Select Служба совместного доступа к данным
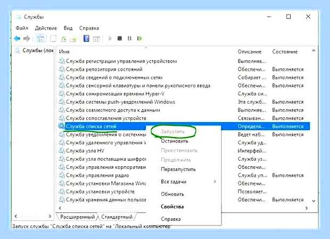 click(113, 110)
